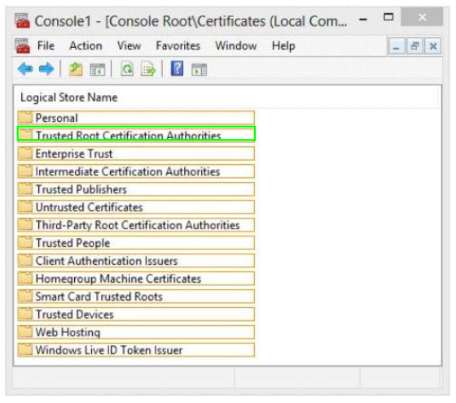Open the File menu
This screenshot has width=456, height=403.
pyautogui.click(x=46, y=45)
